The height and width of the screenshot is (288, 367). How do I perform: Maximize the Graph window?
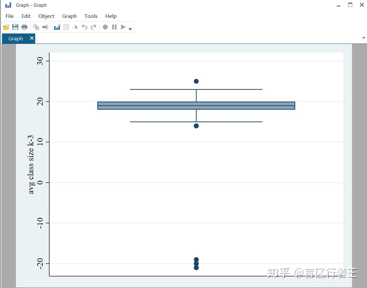350,5
